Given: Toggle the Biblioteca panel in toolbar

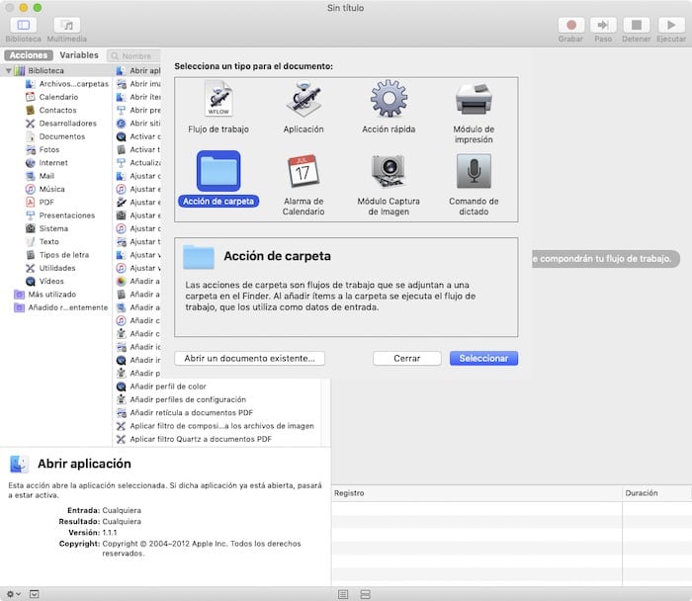Looking at the screenshot, I should (x=24, y=25).
